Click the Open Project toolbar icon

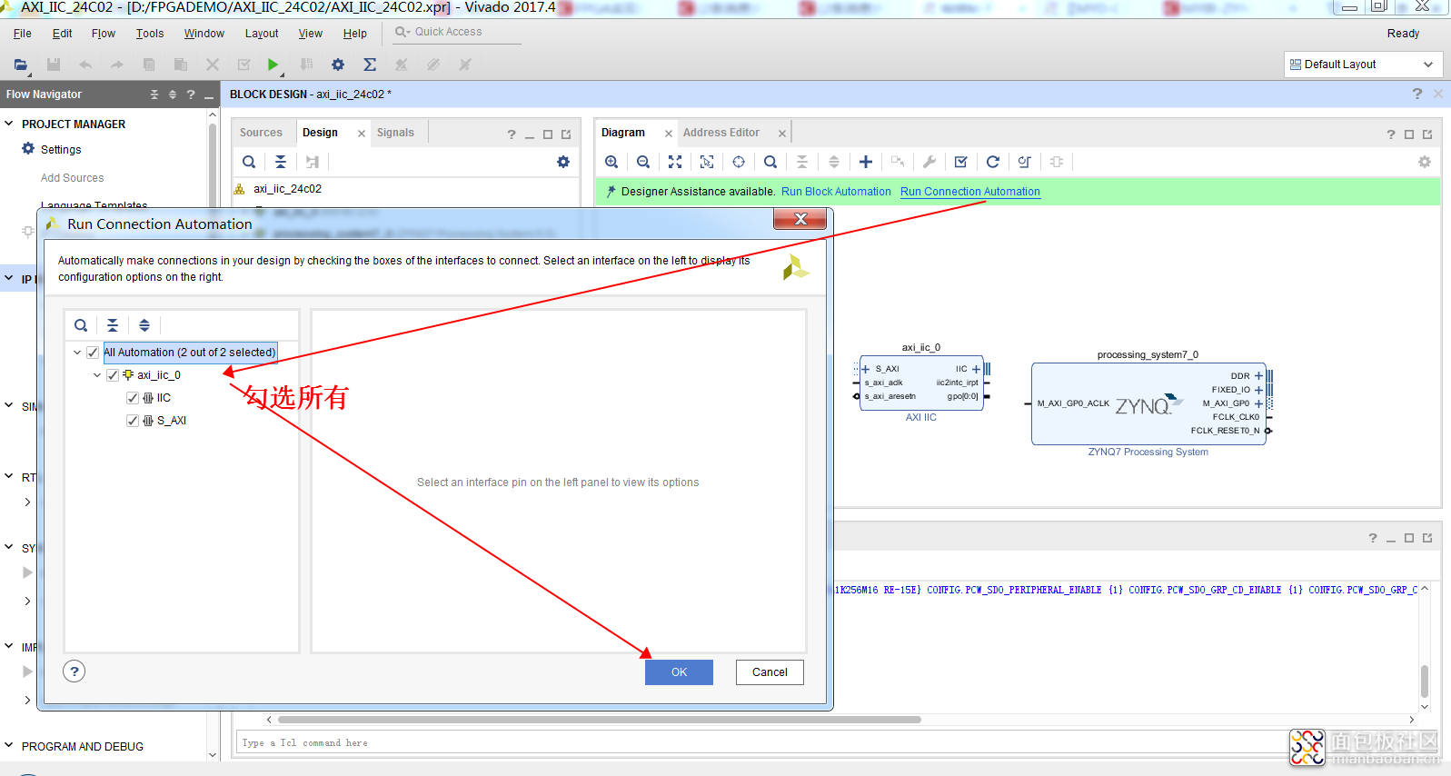20,65
